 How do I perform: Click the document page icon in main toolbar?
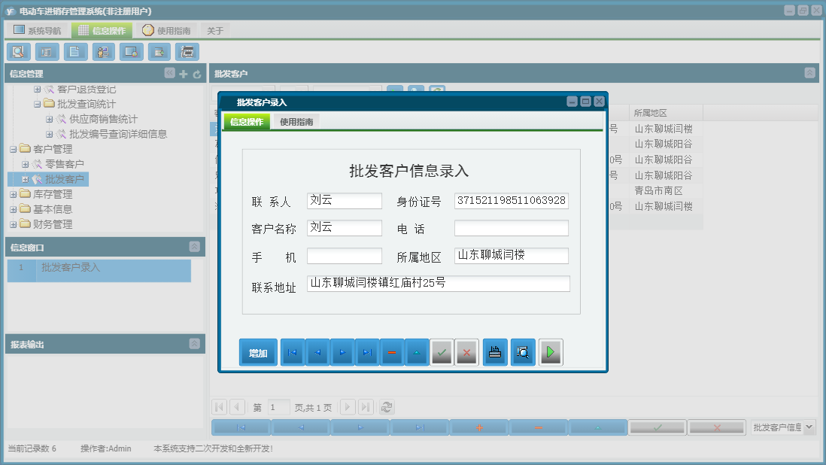(75, 52)
